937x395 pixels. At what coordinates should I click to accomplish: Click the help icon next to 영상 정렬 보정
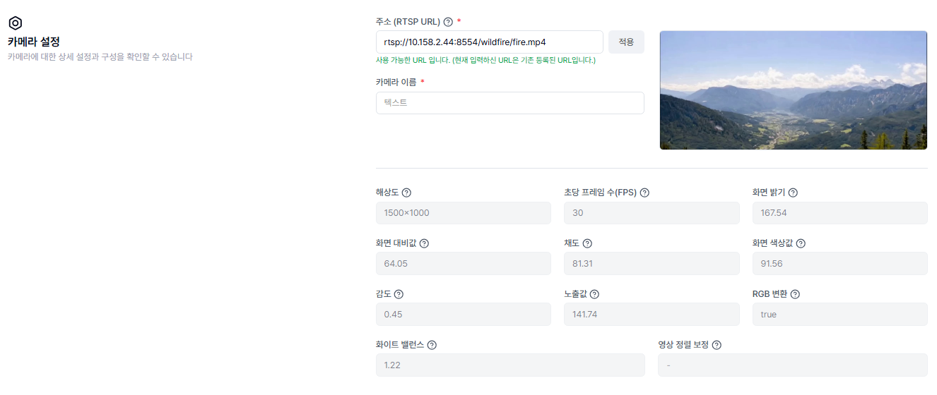[x=717, y=345]
